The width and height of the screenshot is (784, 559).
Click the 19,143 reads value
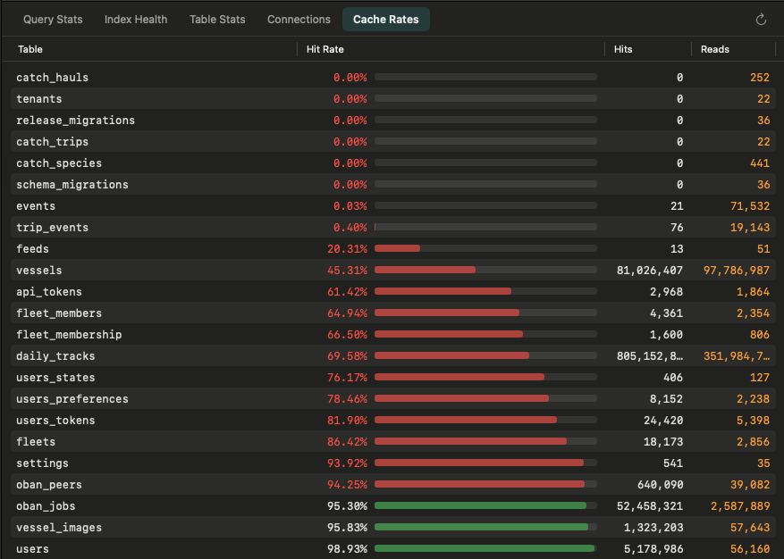click(x=750, y=228)
